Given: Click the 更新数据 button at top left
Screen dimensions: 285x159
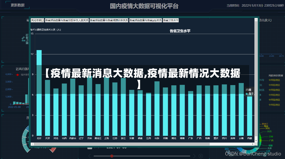Looking at the screenshot, I should coord(18,5).
